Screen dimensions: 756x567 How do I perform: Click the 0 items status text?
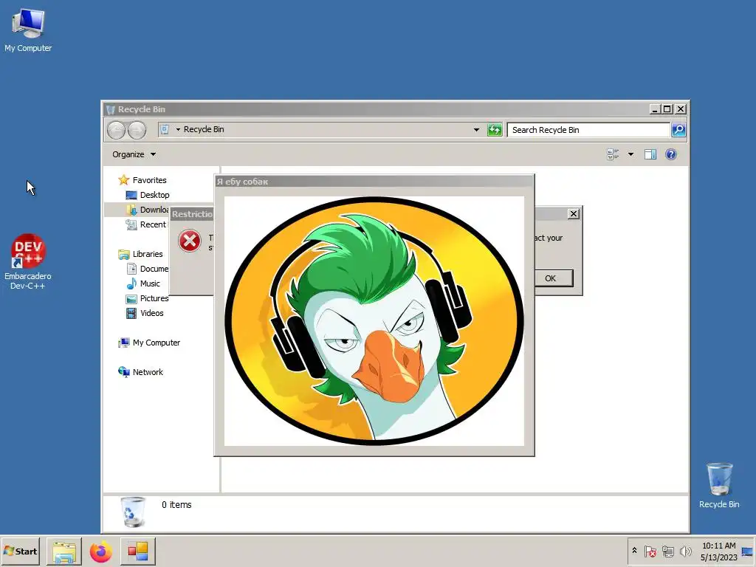(176, 505)
